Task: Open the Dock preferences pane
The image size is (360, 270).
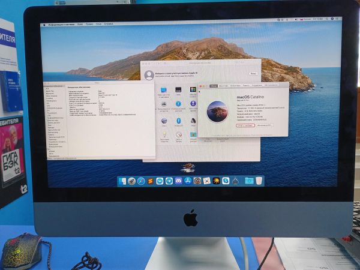Action: click(x=178, y=90)
